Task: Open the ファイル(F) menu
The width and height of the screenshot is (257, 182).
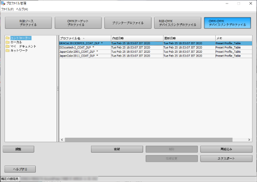Action: click(x=7, y=9)
